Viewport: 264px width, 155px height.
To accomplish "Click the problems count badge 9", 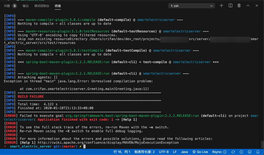I will click(x=15, y=6).
